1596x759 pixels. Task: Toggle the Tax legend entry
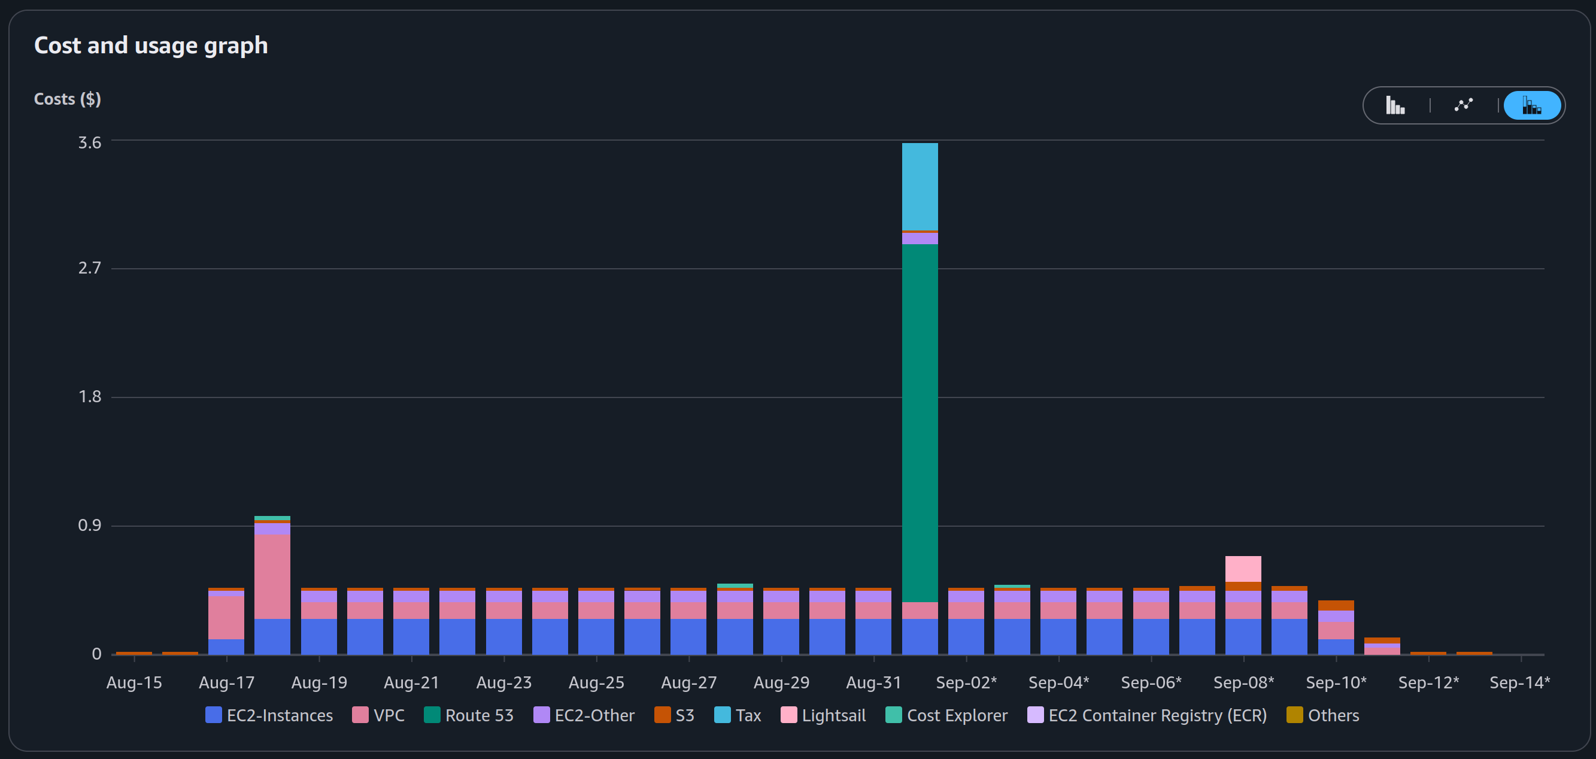click(738, 715)
